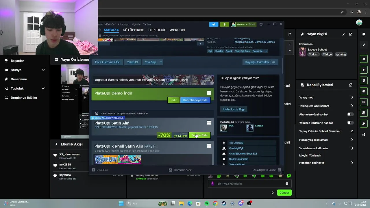Pop out the Kanal Eylemleri panel
Image resolution: width=370 pixels, height=208 pixels.
coord(351,85)
